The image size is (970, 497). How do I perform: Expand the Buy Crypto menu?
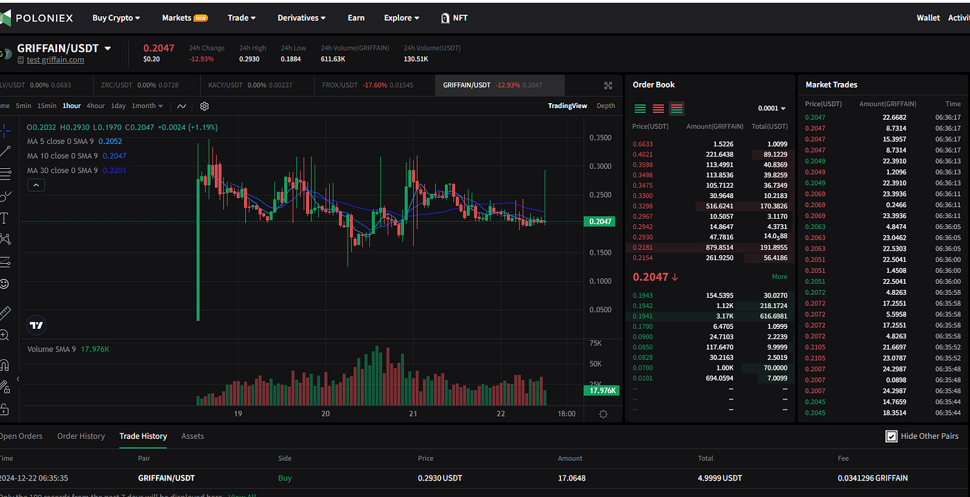click(116, 18)
